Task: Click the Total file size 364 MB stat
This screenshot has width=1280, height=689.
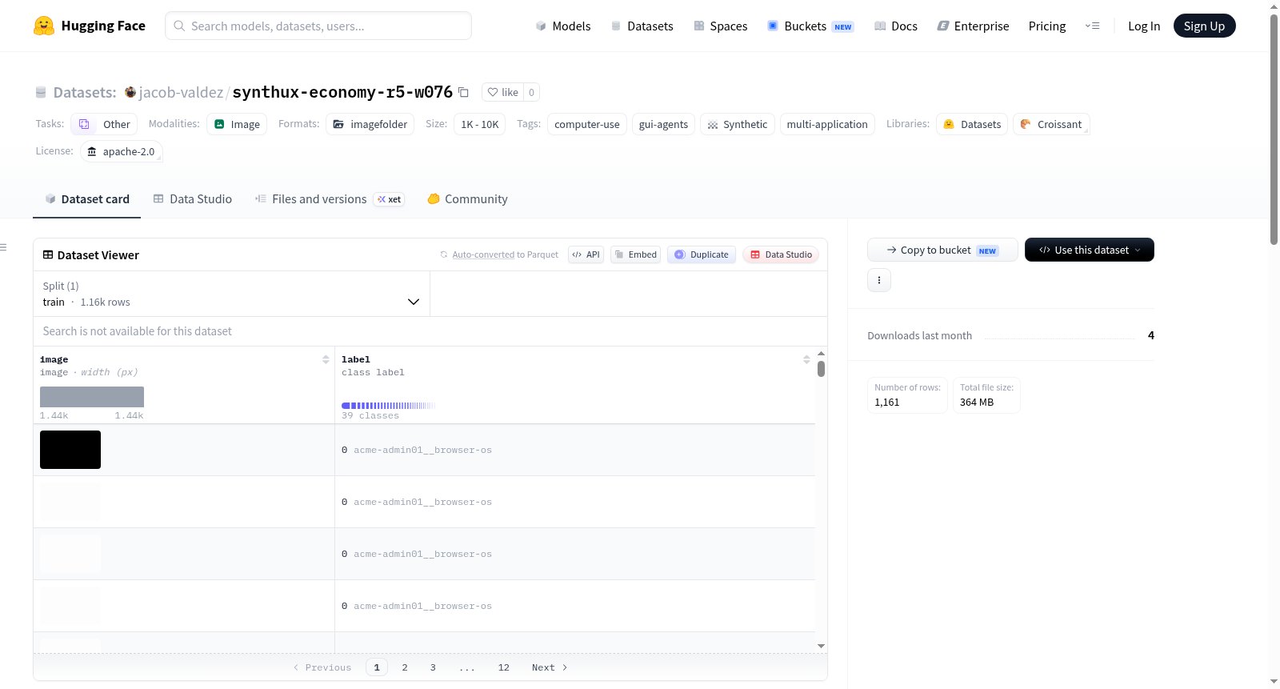Action: pyautogui.click(x=986, y=395)
